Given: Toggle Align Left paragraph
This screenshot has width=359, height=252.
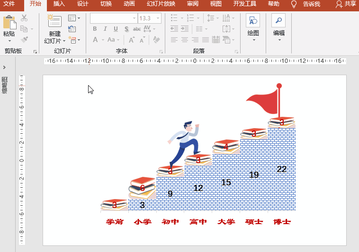Looking at the screenshot, I should click(x=174, y=40).
